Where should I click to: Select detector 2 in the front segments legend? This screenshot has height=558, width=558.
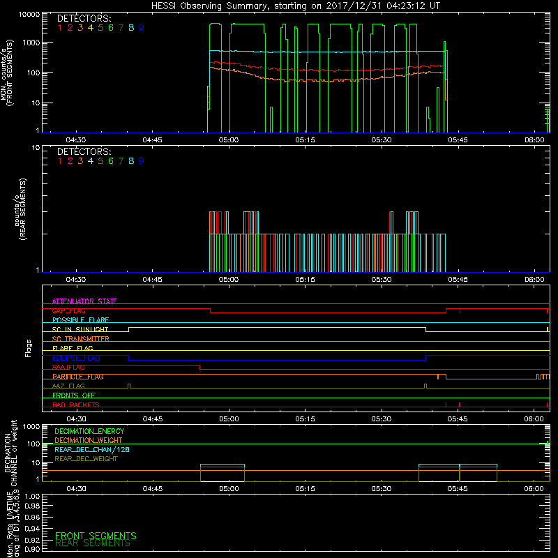click(x=70, y=28)
